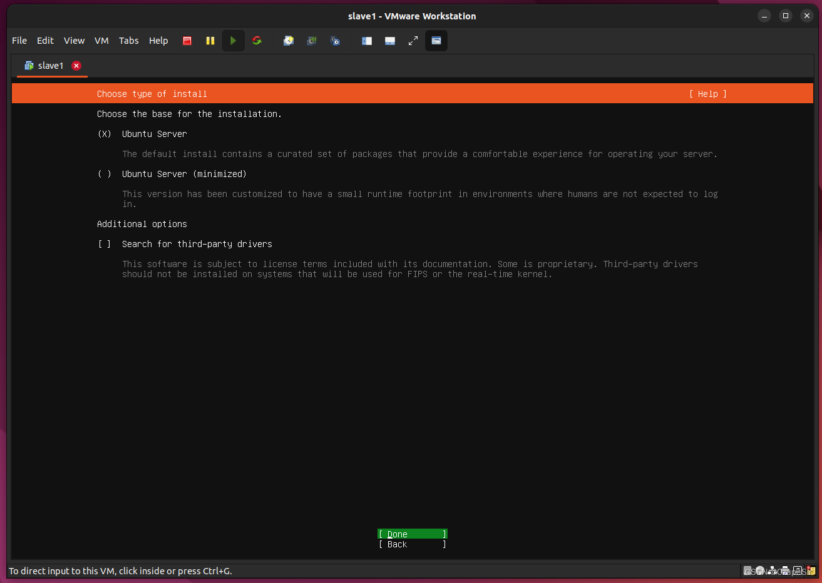Click the printer status bar icon
The width and height of the screenshot is (822, 583).
785,570
